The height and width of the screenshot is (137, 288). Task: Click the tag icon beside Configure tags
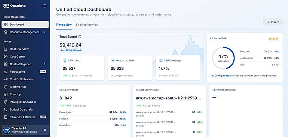click(x=213, y=76)
